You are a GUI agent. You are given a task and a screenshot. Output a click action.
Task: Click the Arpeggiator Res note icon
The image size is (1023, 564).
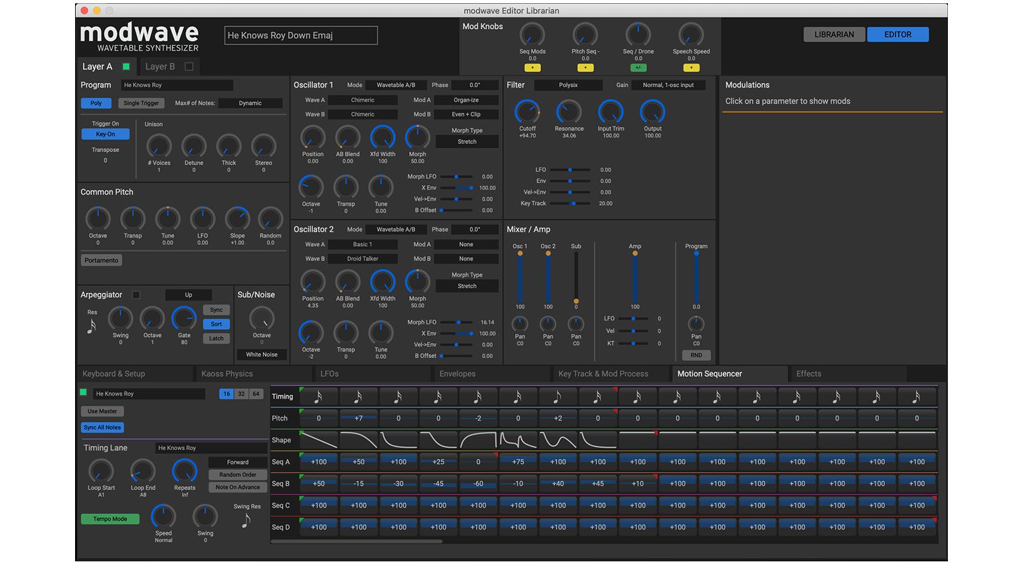tap(92, 326)
